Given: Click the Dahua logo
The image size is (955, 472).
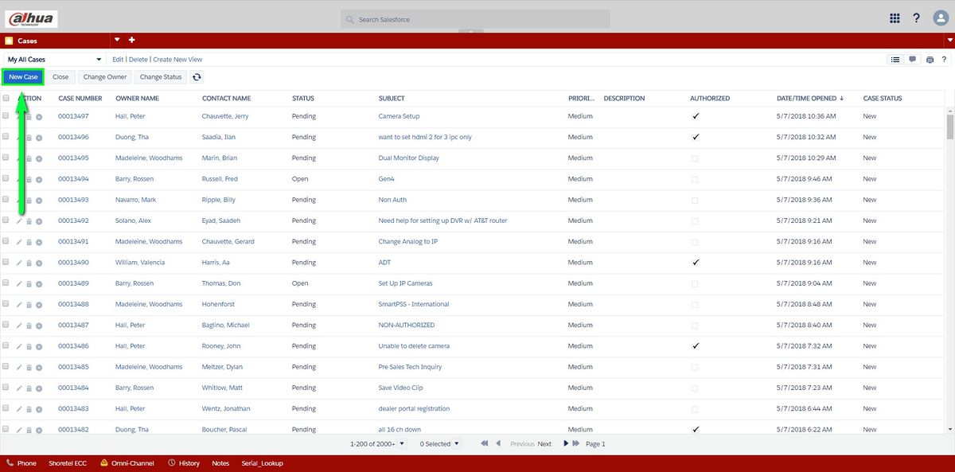Looking at the screenshot, I should (31, 19).
